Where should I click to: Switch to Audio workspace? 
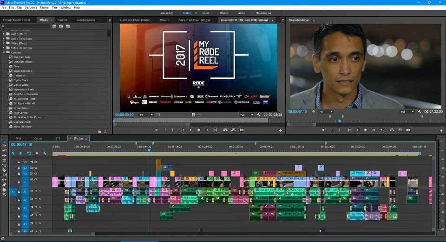click(x=242, y=13)
